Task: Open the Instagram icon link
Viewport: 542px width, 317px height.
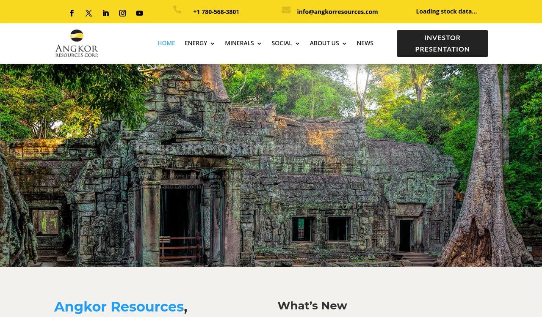Action: (122, 13)
